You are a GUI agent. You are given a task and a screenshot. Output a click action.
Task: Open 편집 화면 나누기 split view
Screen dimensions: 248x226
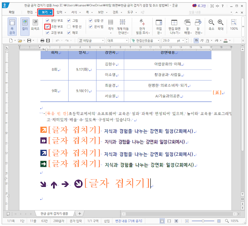pos(174,26)
